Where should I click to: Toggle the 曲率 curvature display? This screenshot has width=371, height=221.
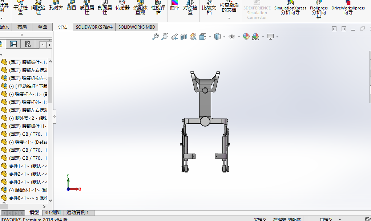point(175,6)
